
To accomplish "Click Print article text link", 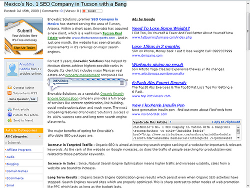I will click(x=21, y=109).
